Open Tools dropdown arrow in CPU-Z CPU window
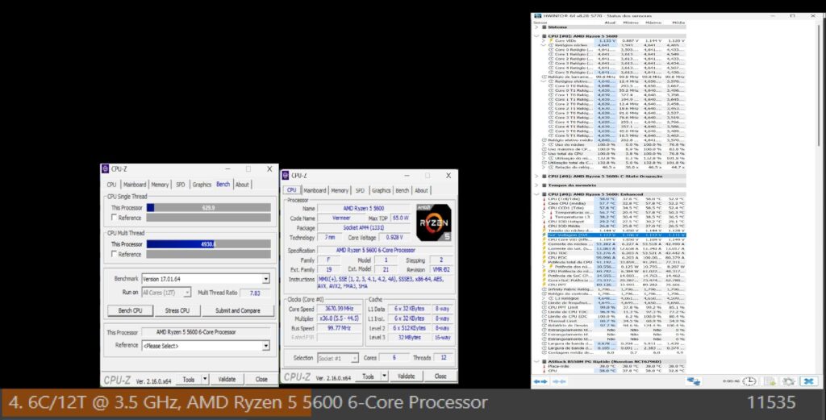 385,376
